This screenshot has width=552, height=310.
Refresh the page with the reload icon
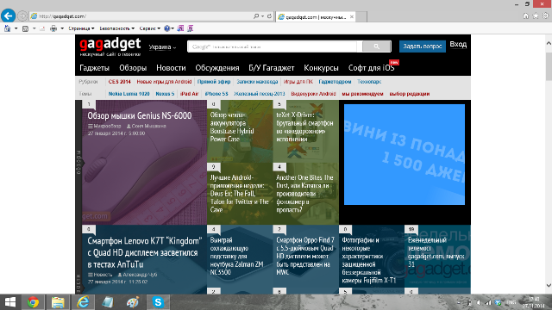(x=269, y=16)
